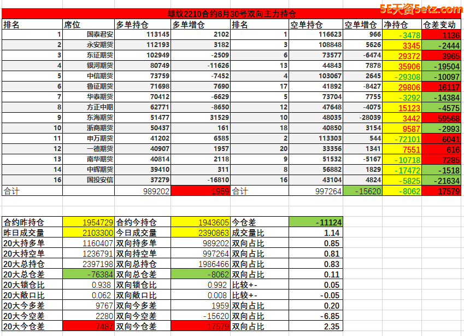Click the 合约今持仓 label cell
464x336 pixels.
(142, 222)
